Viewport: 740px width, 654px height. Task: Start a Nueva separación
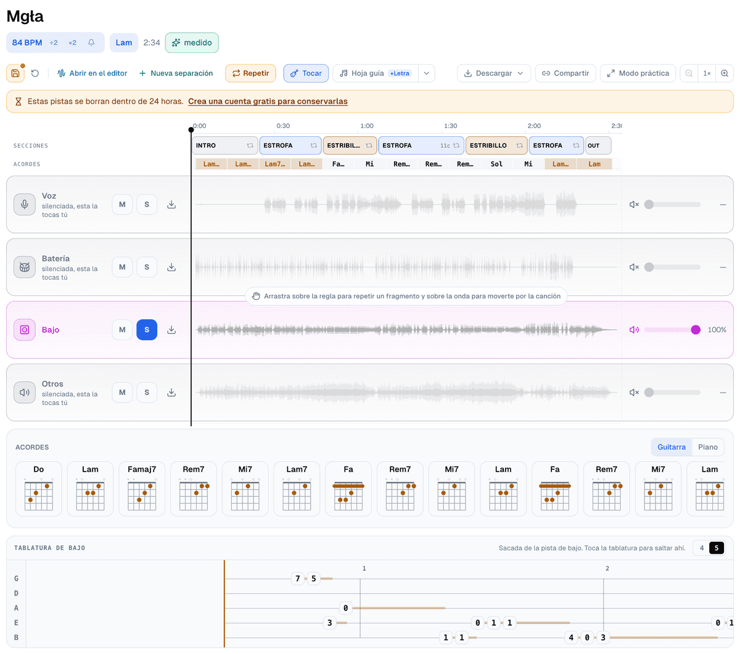click(x=176, y=73)
